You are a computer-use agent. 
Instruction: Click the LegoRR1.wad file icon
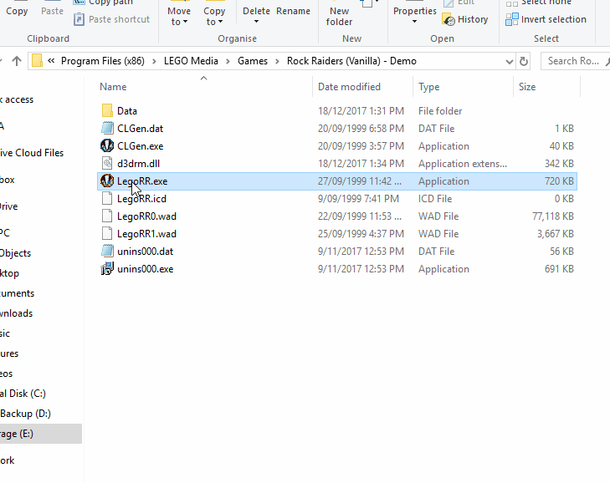[x=107, y=233]
